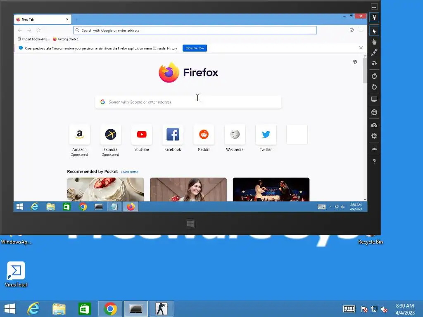Click Firefox back arrow
The image size is (423, 317).
(x=20, y=30)
